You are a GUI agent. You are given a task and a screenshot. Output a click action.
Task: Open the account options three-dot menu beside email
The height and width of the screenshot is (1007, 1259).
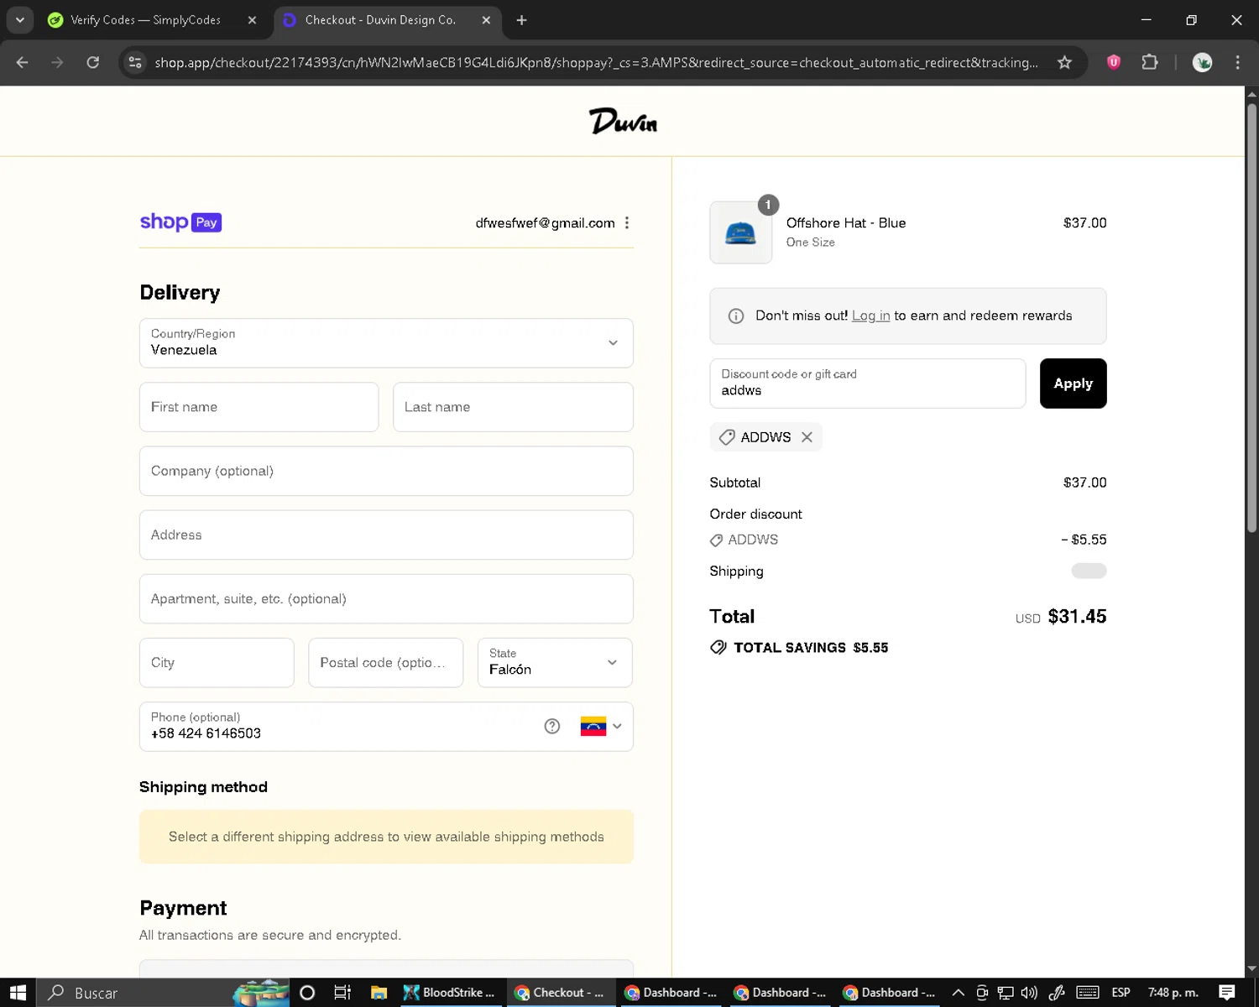[x=627, y=222]
